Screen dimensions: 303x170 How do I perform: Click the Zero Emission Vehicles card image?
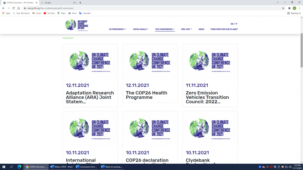(210, 62)
